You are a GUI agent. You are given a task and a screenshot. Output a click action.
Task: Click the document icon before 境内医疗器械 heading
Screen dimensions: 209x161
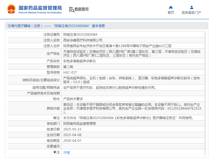click(x=9, y=26)
